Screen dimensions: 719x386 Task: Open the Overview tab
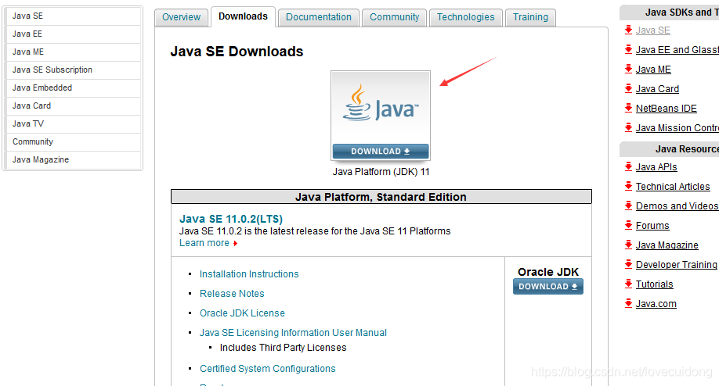click(x=181, y=17)
